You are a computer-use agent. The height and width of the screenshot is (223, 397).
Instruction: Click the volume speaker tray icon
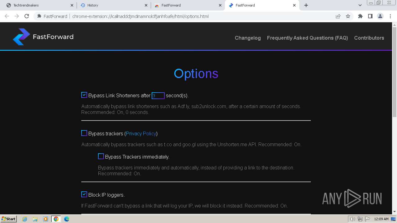click(x=353, y=219)
